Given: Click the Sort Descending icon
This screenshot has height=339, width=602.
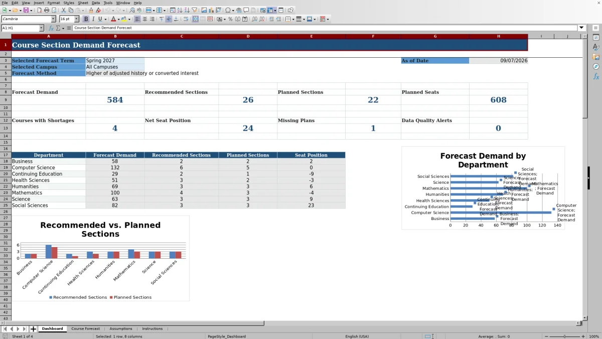Looking at the screenshot, I should tap(187, 10).
